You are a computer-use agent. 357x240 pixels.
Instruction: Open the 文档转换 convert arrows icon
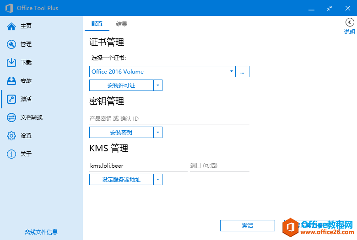click(x=11, y=117)
